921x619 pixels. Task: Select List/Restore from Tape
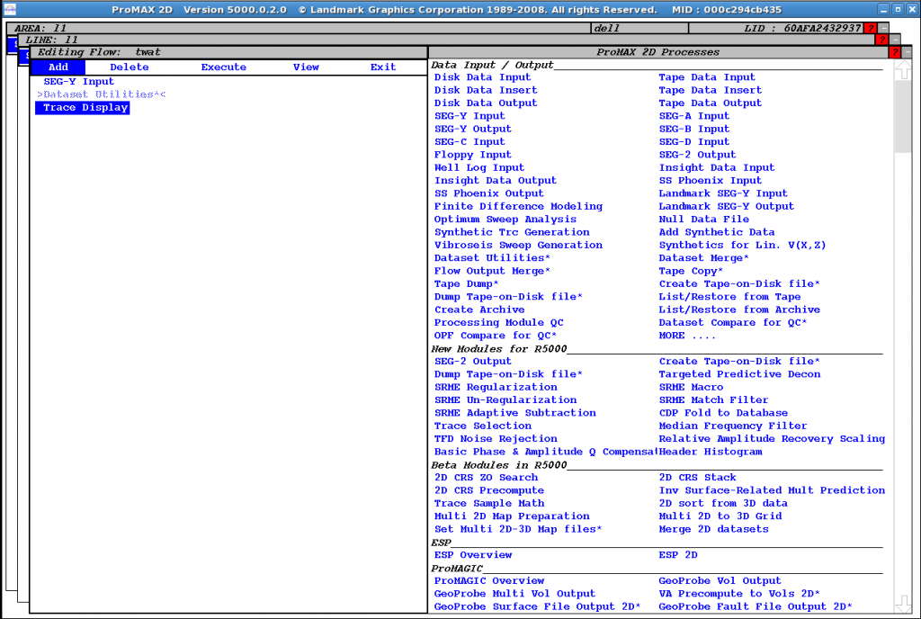(729, 297)
